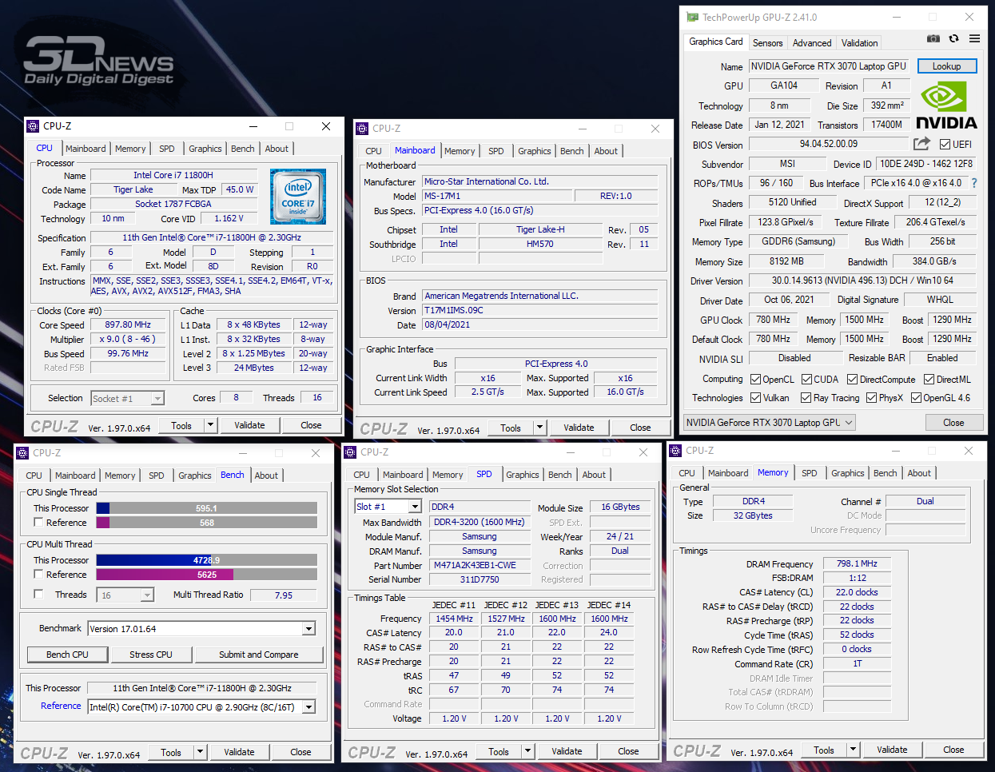Image resolution: width=995 pixels, height=772 pixels.
Task: Click the Tools button in CPU-Z Bench window
Action: coord(171,752)
